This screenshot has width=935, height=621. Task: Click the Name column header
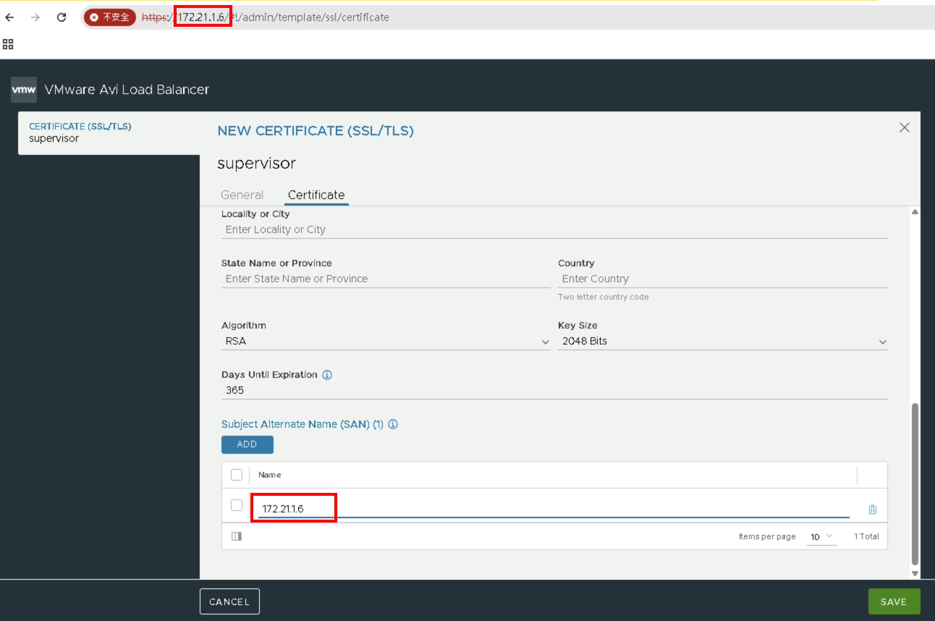pyautogui.click(x=270, y=475)
